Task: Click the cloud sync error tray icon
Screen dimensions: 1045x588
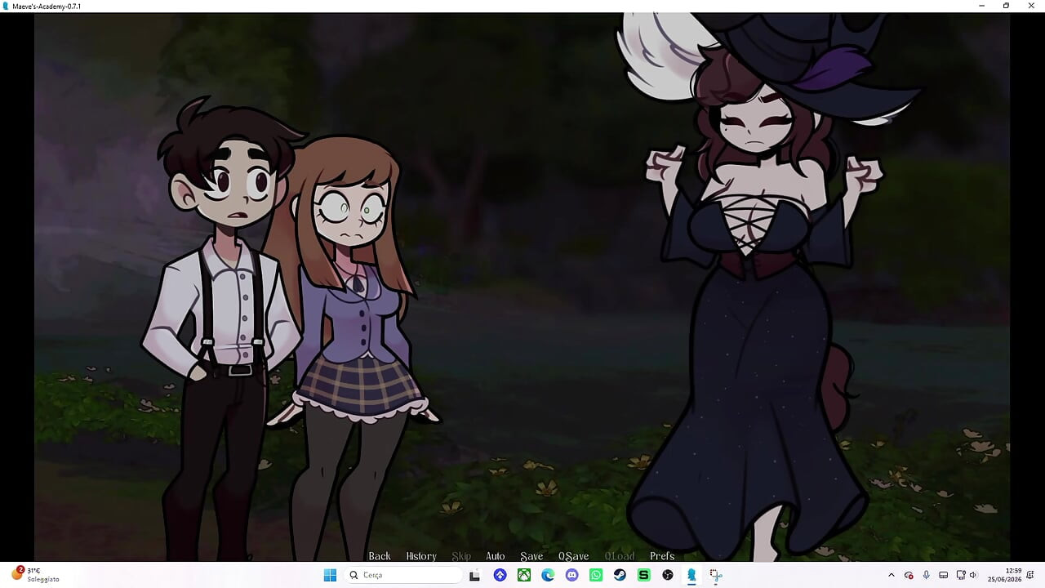Action: point(909,575)
